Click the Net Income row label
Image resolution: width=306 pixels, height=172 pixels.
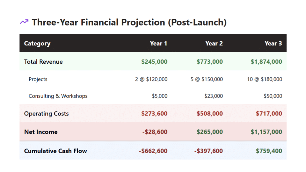41,132
